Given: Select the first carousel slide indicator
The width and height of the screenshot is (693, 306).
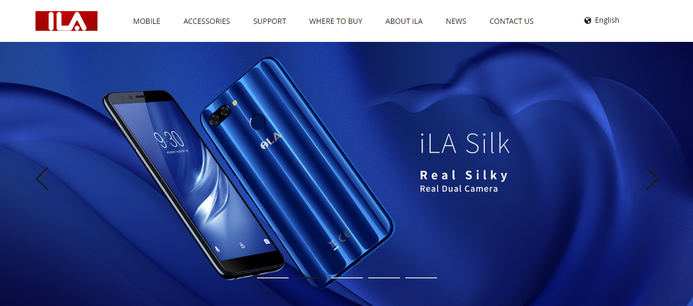Looking at the screenshot, I should [273, 277].
